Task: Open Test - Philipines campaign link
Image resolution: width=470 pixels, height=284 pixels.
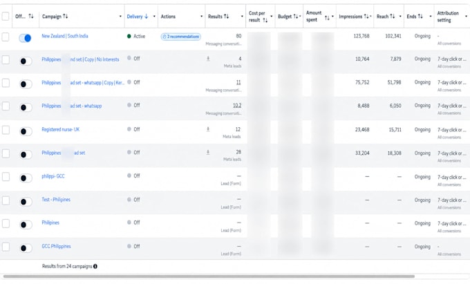Action: [x=56, y=200]
